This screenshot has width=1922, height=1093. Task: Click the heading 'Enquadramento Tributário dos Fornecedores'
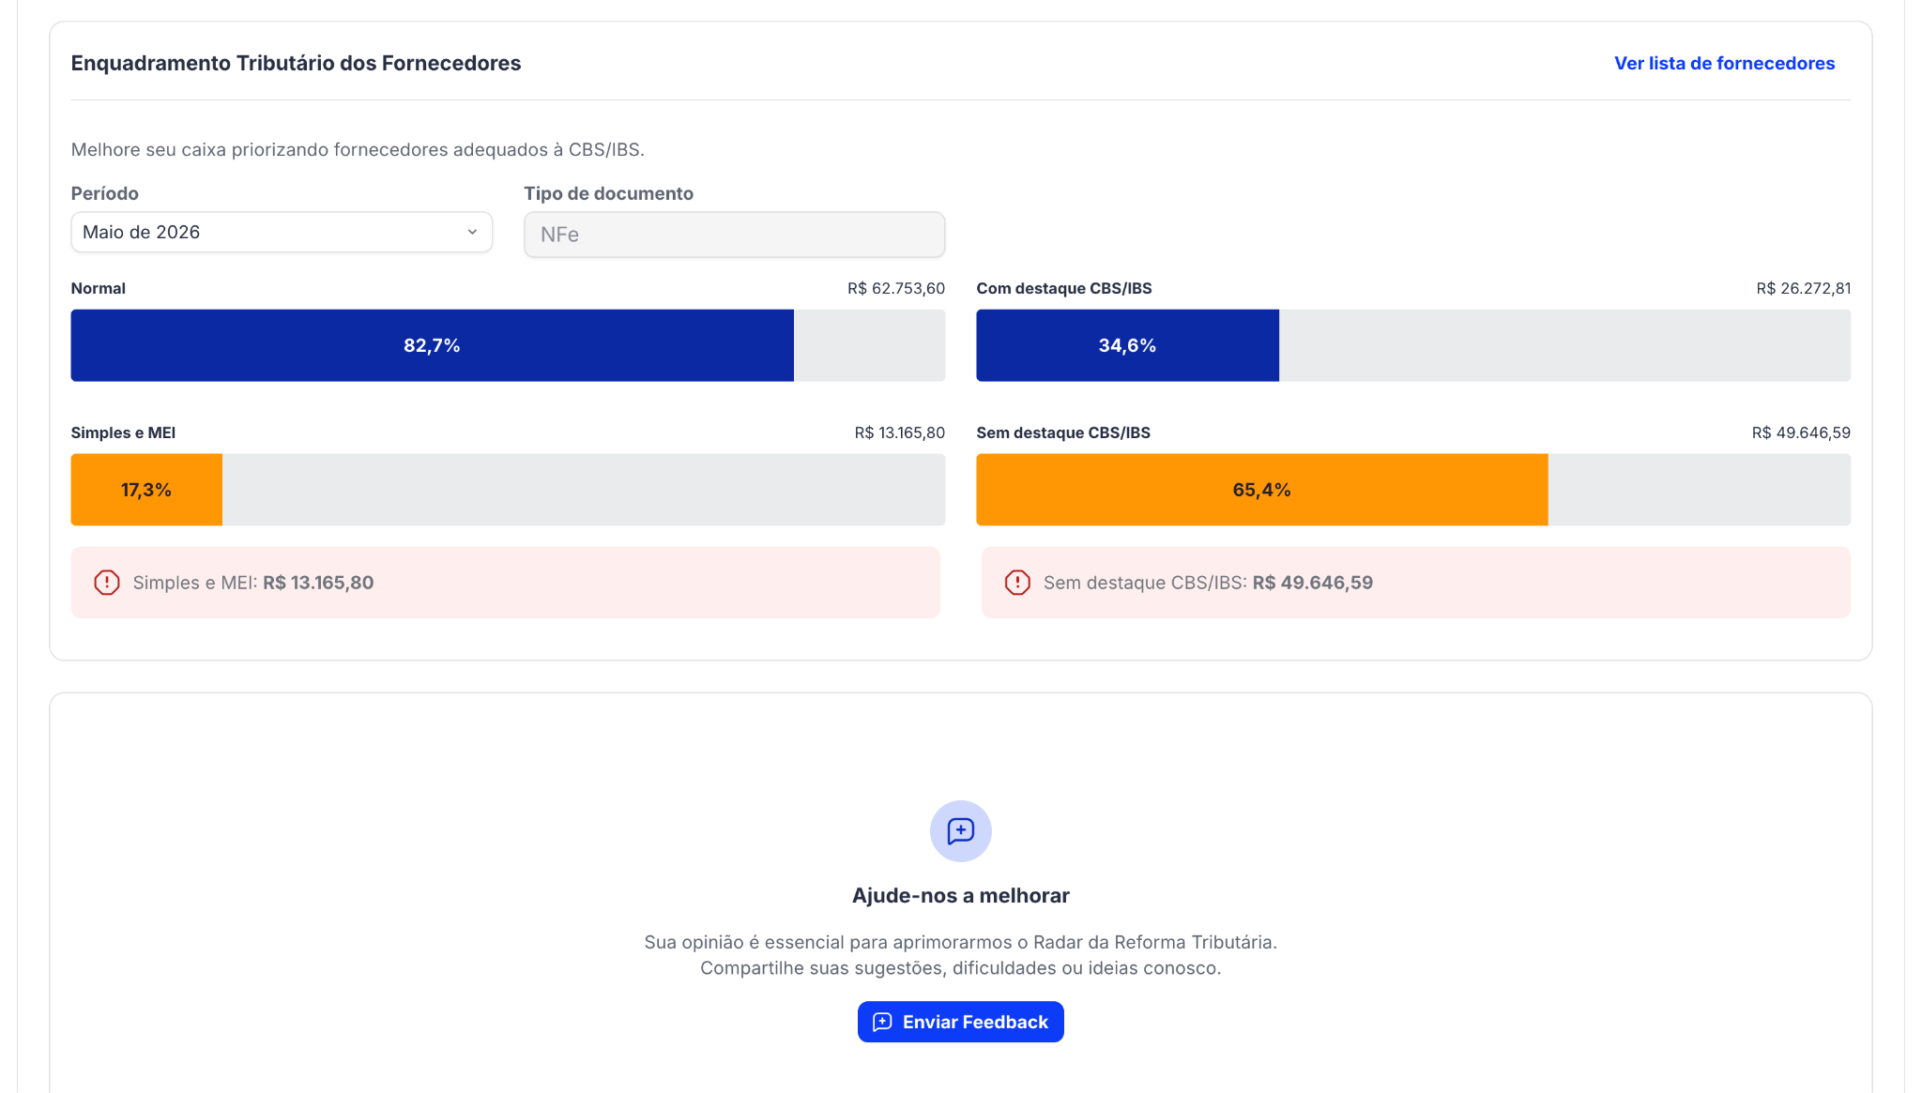pos(296,63)
